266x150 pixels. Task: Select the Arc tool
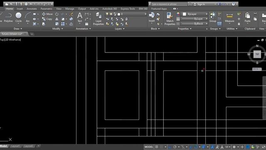point(28,17)
